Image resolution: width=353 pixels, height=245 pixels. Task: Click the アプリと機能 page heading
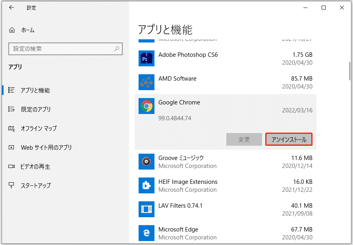pos(165,30)
